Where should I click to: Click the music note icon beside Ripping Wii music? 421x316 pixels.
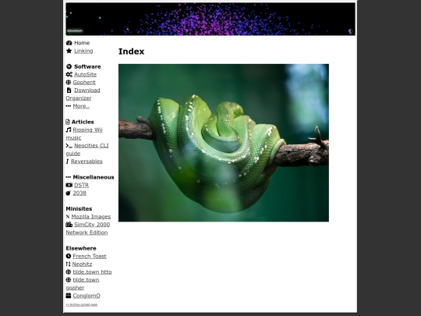[69, 130]
